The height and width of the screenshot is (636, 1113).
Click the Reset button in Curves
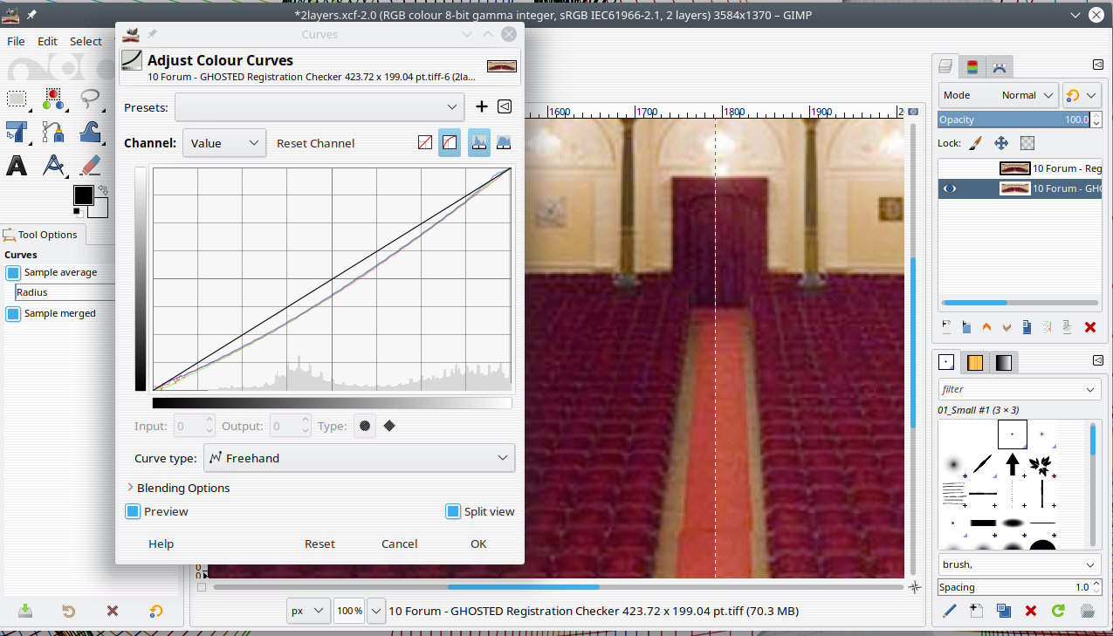pos(319,544)
